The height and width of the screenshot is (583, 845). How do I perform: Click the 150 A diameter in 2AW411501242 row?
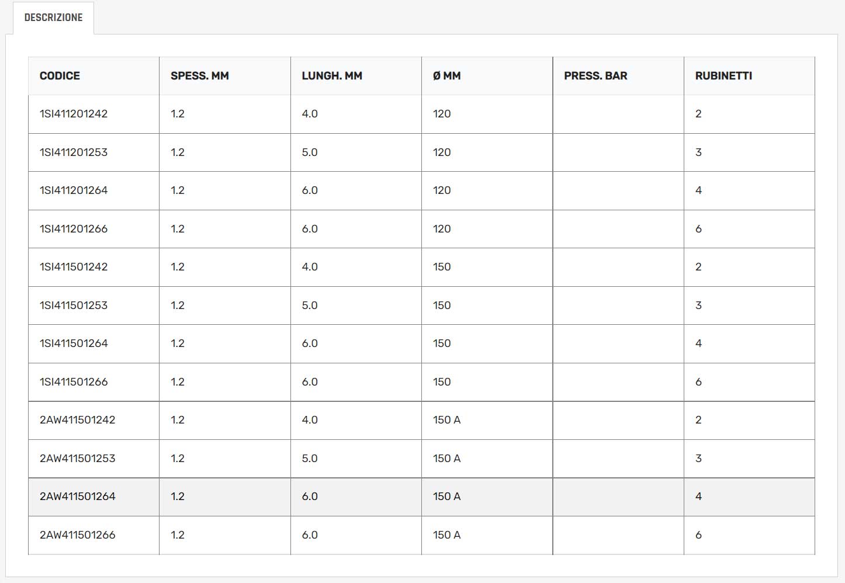click(x=446, y=420)
